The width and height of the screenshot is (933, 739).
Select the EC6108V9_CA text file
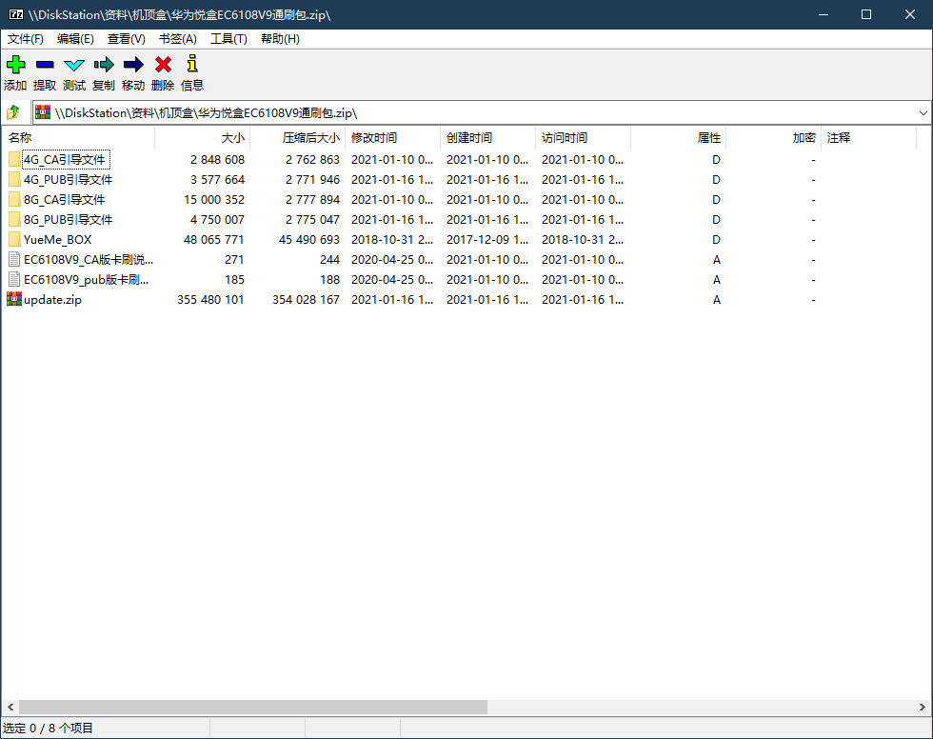tap(88, 259)
